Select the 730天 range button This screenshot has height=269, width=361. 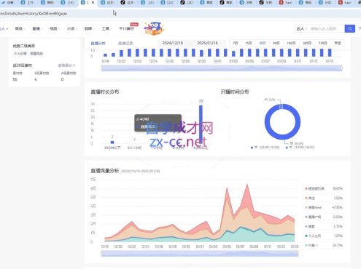[x=322, y=43]
